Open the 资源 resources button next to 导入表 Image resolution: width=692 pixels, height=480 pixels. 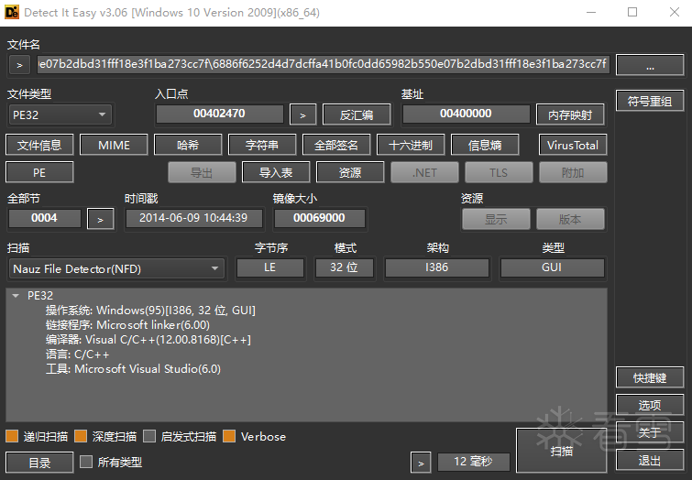coord(350,172)
